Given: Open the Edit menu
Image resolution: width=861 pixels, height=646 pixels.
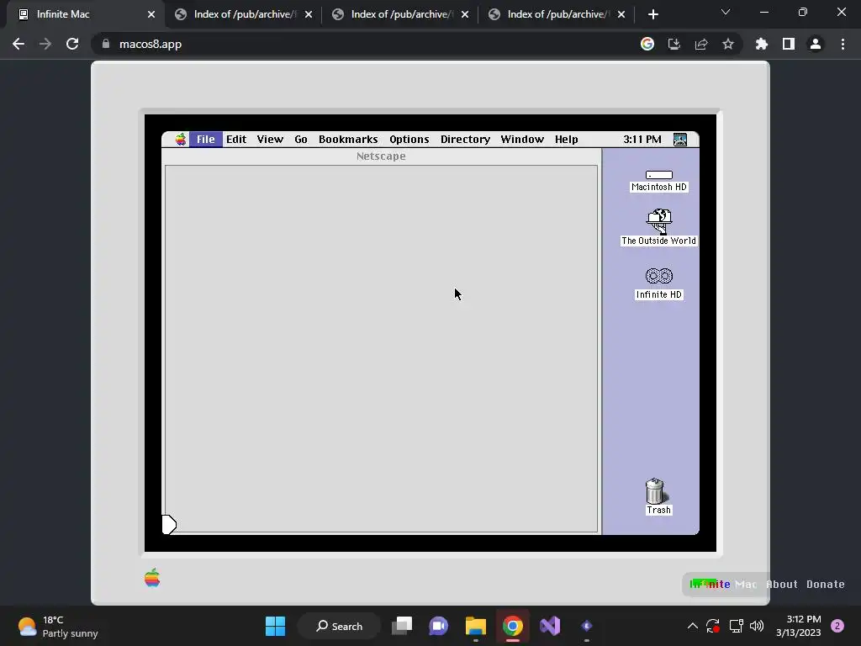Looking at the screenshot, I should pos(236,140).
